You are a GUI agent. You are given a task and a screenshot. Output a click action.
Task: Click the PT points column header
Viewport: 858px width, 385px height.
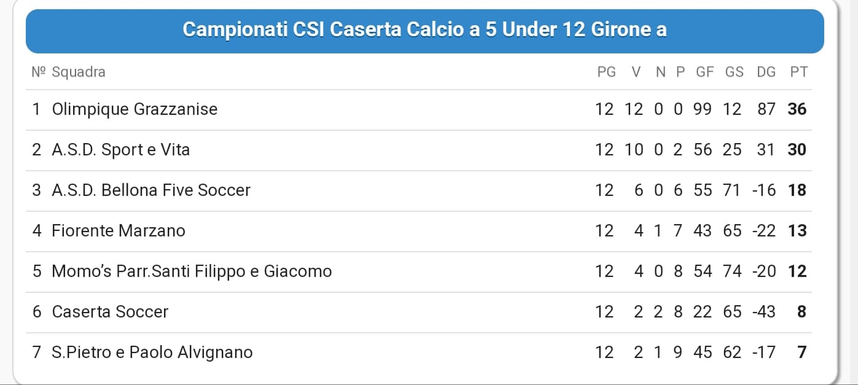(x=798, y=72)
